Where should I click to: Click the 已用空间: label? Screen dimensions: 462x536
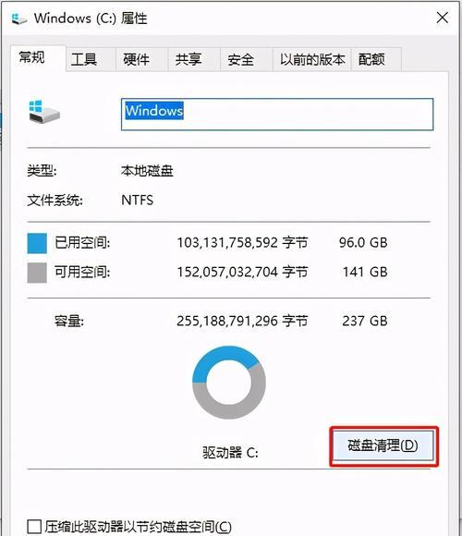point(82,243)
